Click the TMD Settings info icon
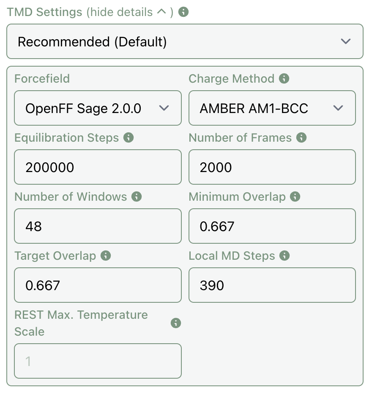The width and height of the screenshot is (372, 393). (184, 12)
